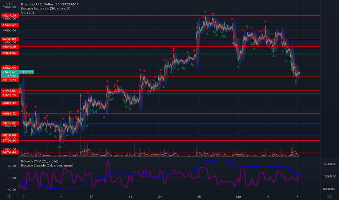Screen dimensions: 339x200
Task: Click the circular Z button at bottom-left
Action: coord(9,196)
